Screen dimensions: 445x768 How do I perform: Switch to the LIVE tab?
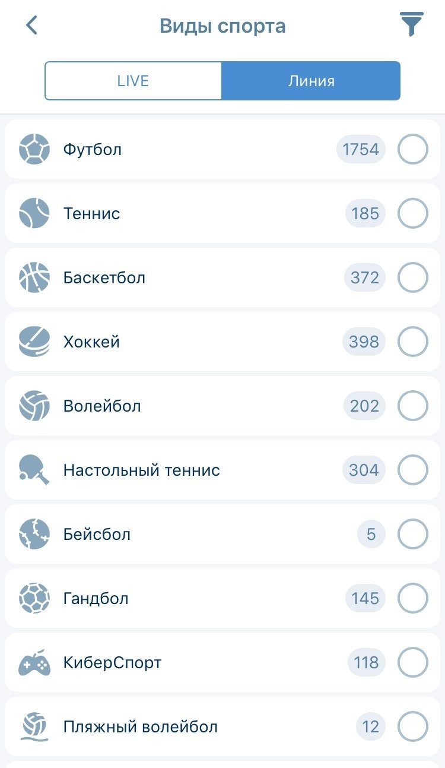(x=133, y=81)
